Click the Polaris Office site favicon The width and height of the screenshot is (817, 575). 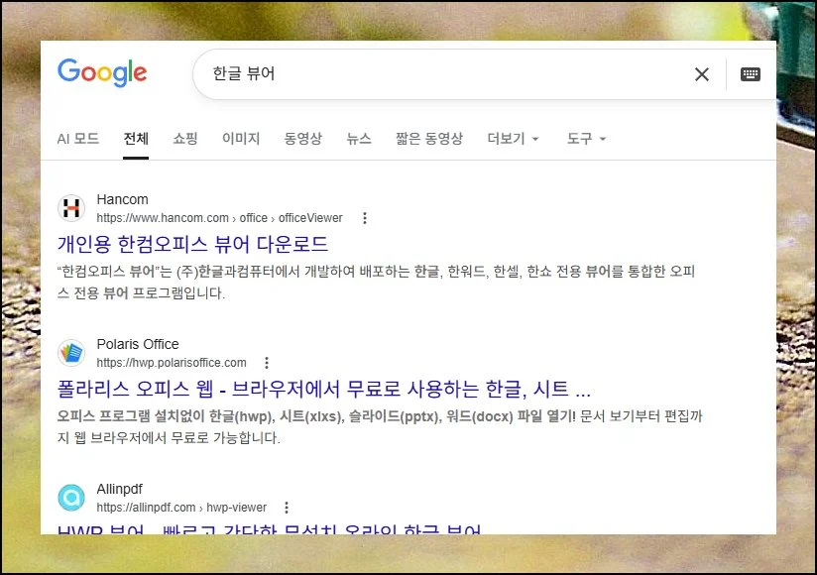click(x=71, y=353)
